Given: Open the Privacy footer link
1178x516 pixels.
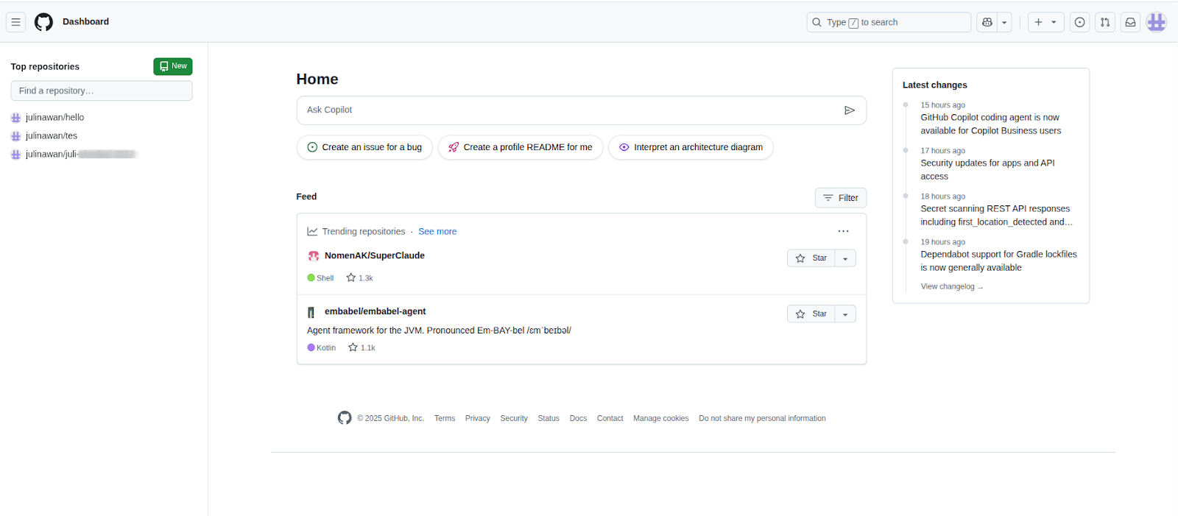Looking at the screenshot, I should (477, 418).
